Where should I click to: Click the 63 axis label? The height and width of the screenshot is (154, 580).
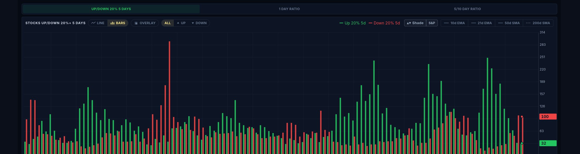click(542, 131)
